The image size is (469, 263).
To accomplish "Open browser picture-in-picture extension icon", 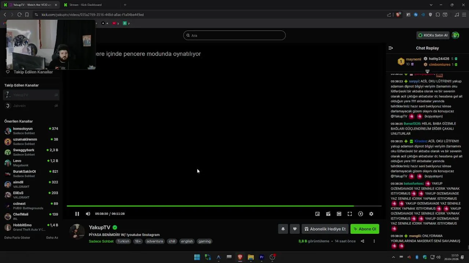I will click(408, 15).
